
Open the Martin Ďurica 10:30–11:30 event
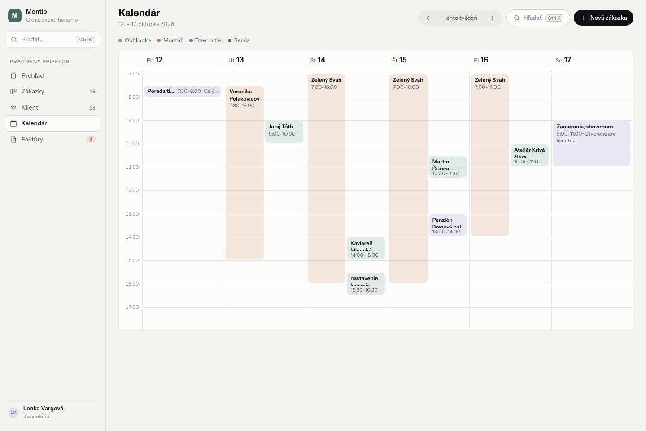pyautogui.click(x=448, y=167)
